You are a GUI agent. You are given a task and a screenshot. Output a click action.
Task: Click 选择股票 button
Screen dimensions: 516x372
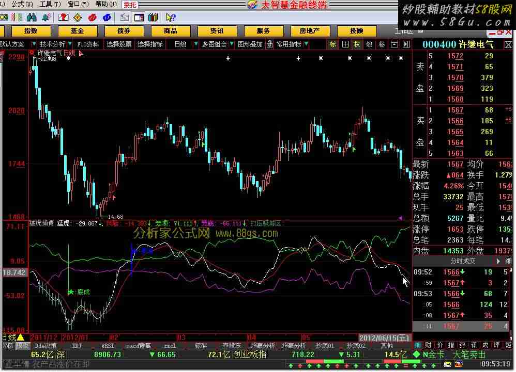pyautogui.click(x=119, y=44)
